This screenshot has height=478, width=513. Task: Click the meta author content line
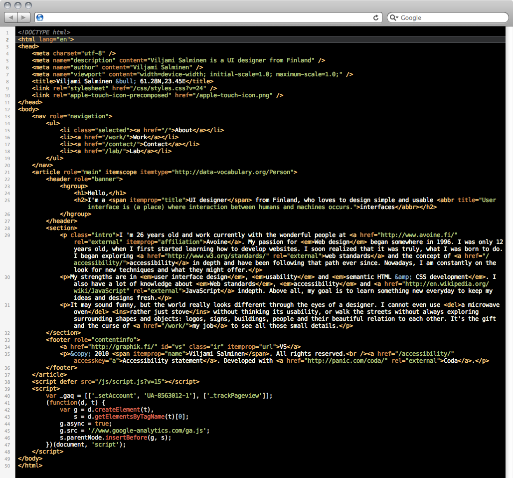[x=118, y=67]
